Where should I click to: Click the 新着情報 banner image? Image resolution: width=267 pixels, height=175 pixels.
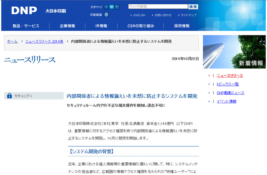coord(234,52)
